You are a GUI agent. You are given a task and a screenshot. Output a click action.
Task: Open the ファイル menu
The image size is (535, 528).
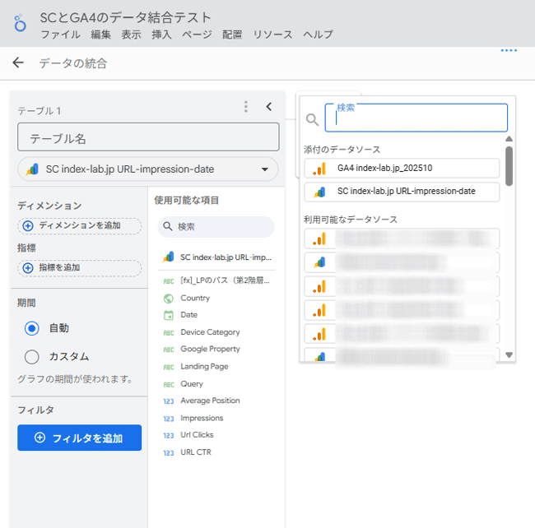pos(60,35)
